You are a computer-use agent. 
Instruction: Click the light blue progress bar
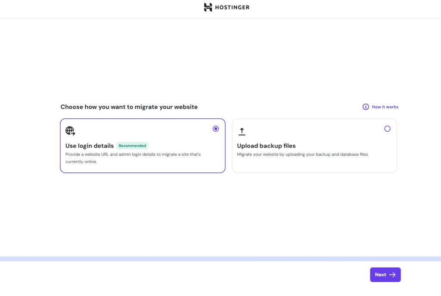click(x=220, y=259)
